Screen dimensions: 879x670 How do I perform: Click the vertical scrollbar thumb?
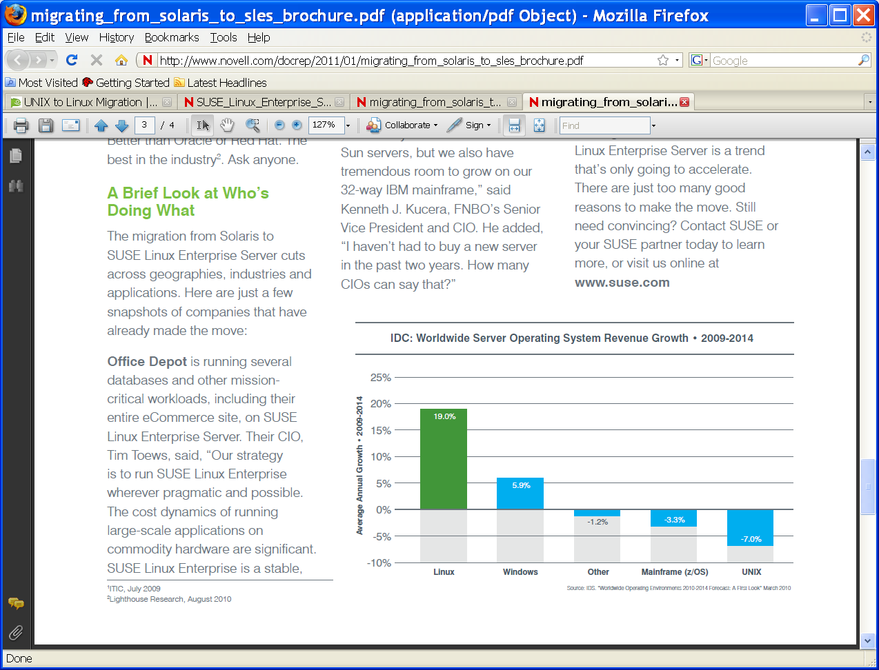click(868, 487)
